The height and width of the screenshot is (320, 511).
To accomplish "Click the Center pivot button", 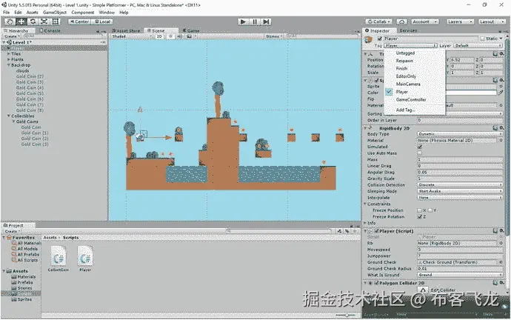I will point(79,21).
